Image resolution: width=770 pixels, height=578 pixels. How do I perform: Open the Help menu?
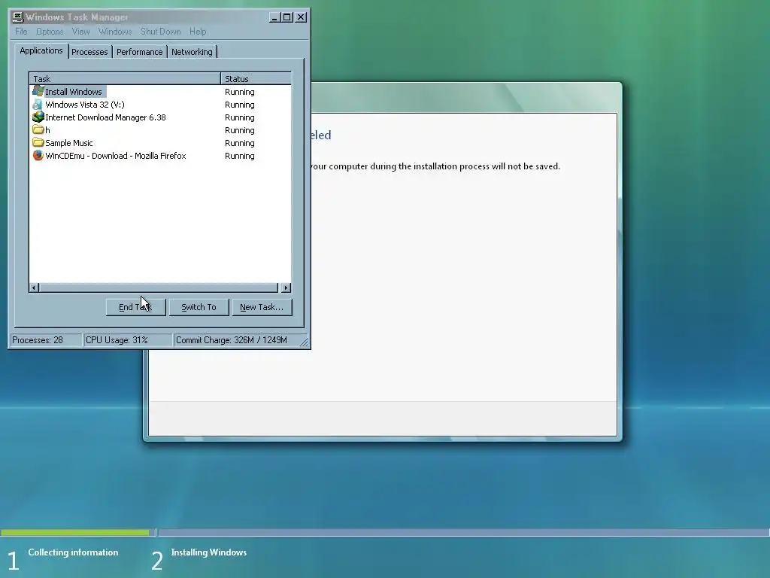(198, 32)
